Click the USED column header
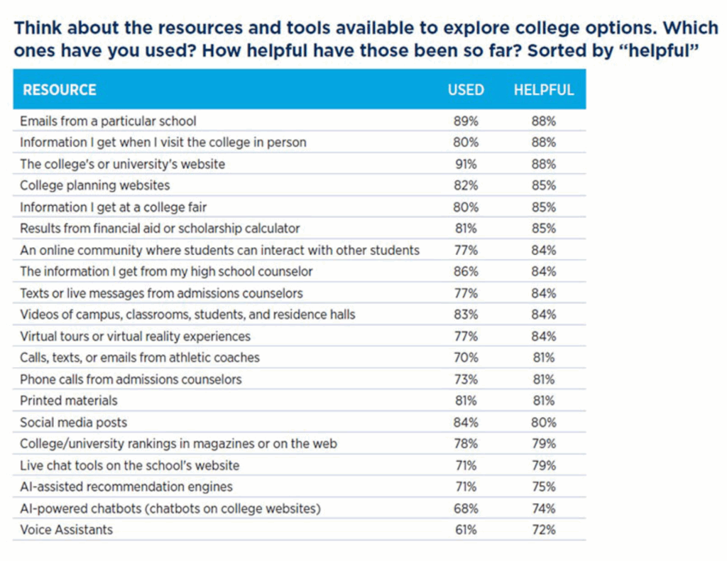 [466, 90]
